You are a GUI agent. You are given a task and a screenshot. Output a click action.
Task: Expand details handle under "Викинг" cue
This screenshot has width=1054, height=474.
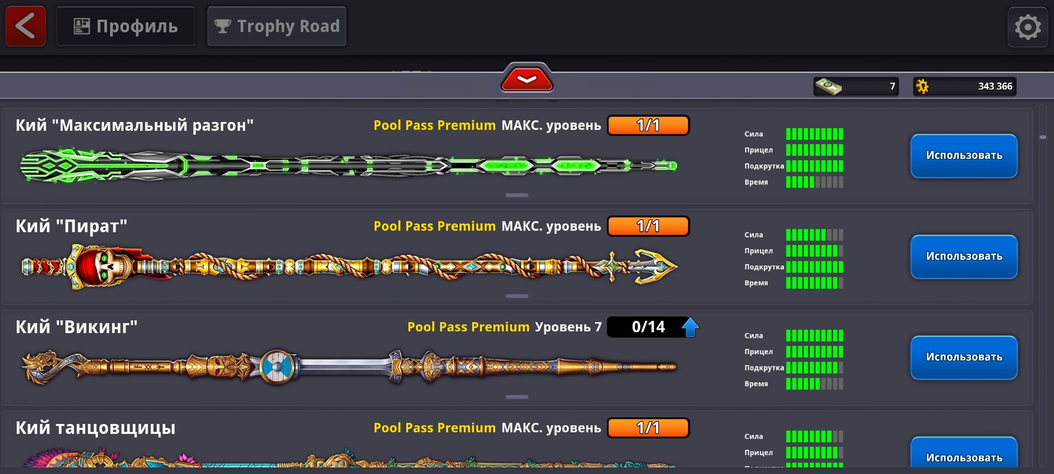[517, 397]
